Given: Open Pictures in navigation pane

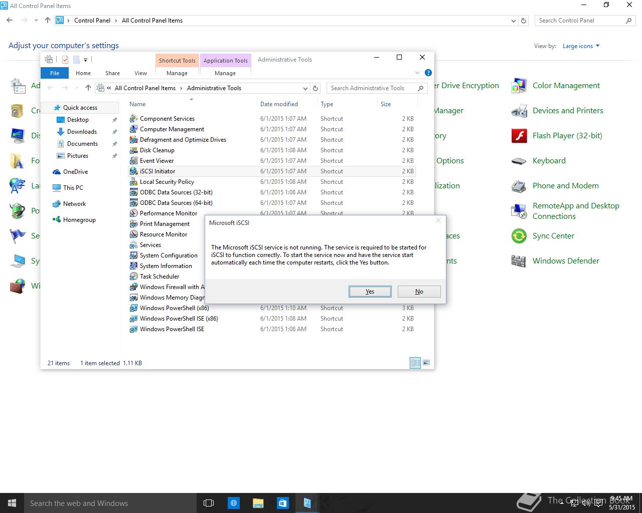Looking at the screenshot, I should point(78,156).
